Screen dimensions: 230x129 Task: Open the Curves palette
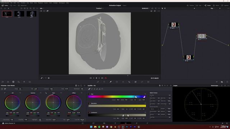[x=98, y=82]
